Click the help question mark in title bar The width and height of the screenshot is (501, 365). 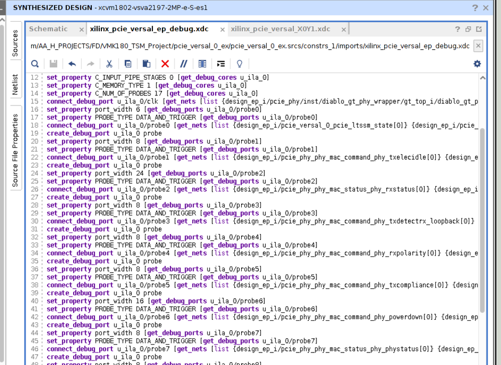475,8
